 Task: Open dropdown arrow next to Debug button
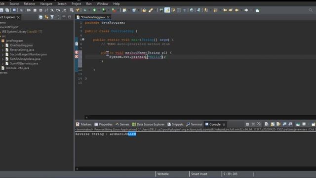pyautogui.click(x=89, y=10)
